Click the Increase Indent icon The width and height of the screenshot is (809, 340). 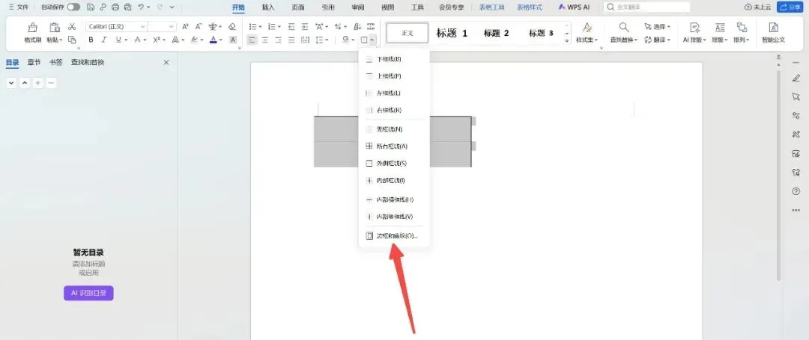[305, 26]
